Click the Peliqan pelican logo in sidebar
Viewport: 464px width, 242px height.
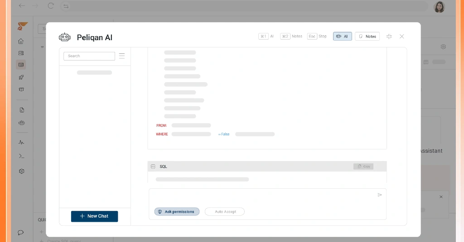[x=22, y=26]
